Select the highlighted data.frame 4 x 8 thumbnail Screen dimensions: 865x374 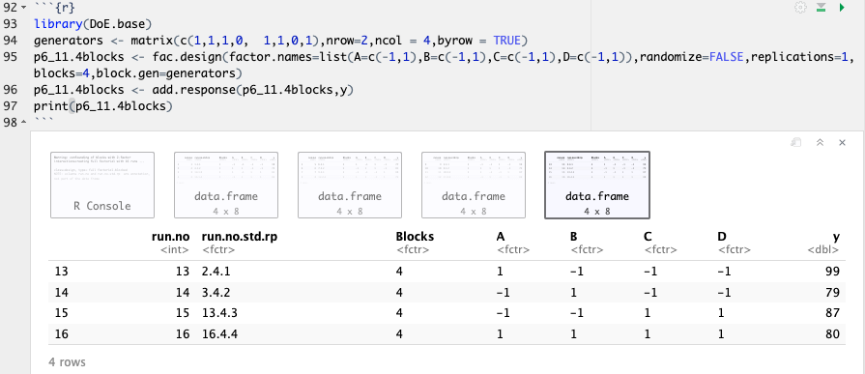click(x=597, y=186)
